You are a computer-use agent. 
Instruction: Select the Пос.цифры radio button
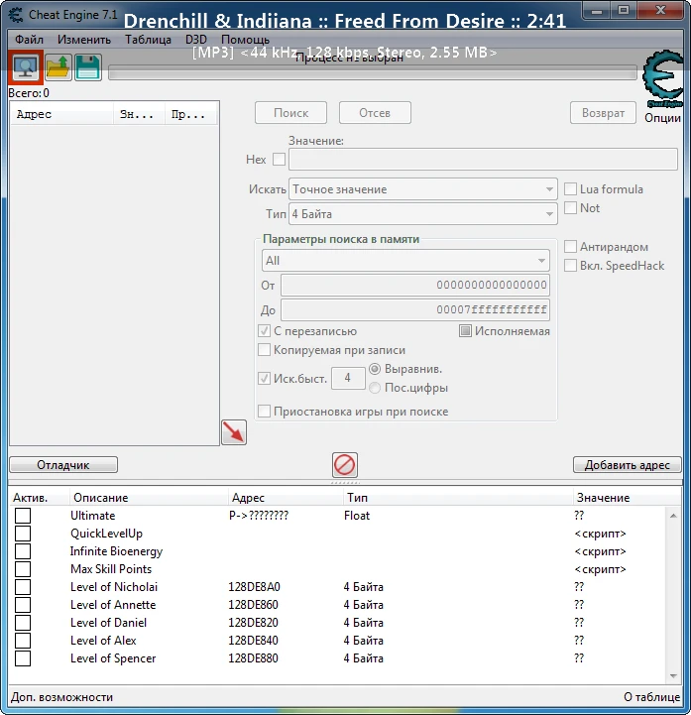tap(375, 388)
